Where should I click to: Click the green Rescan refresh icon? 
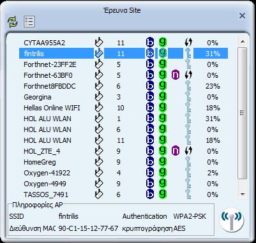pos(13,22)
